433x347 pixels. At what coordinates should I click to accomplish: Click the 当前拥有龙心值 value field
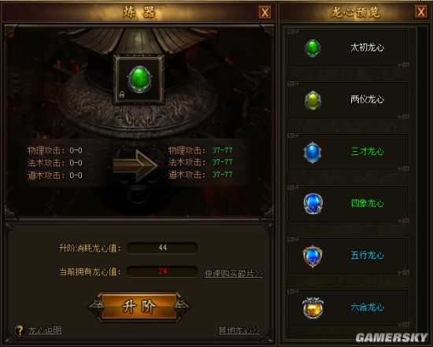(162, 271)
